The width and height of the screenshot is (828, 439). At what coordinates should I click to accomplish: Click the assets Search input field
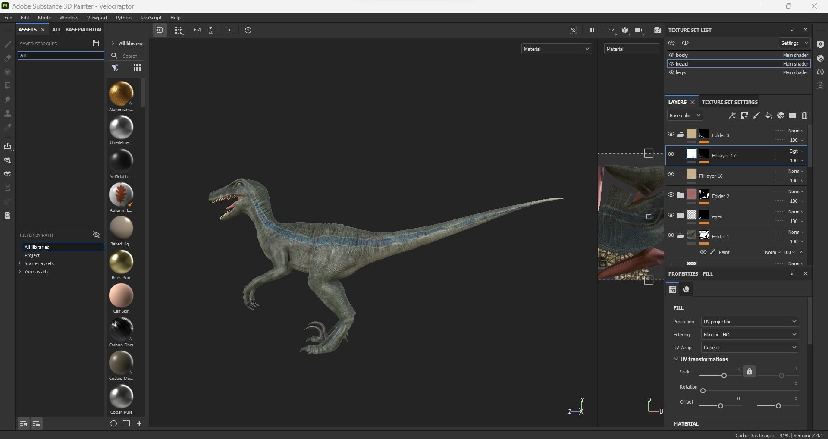click(130, 56)
